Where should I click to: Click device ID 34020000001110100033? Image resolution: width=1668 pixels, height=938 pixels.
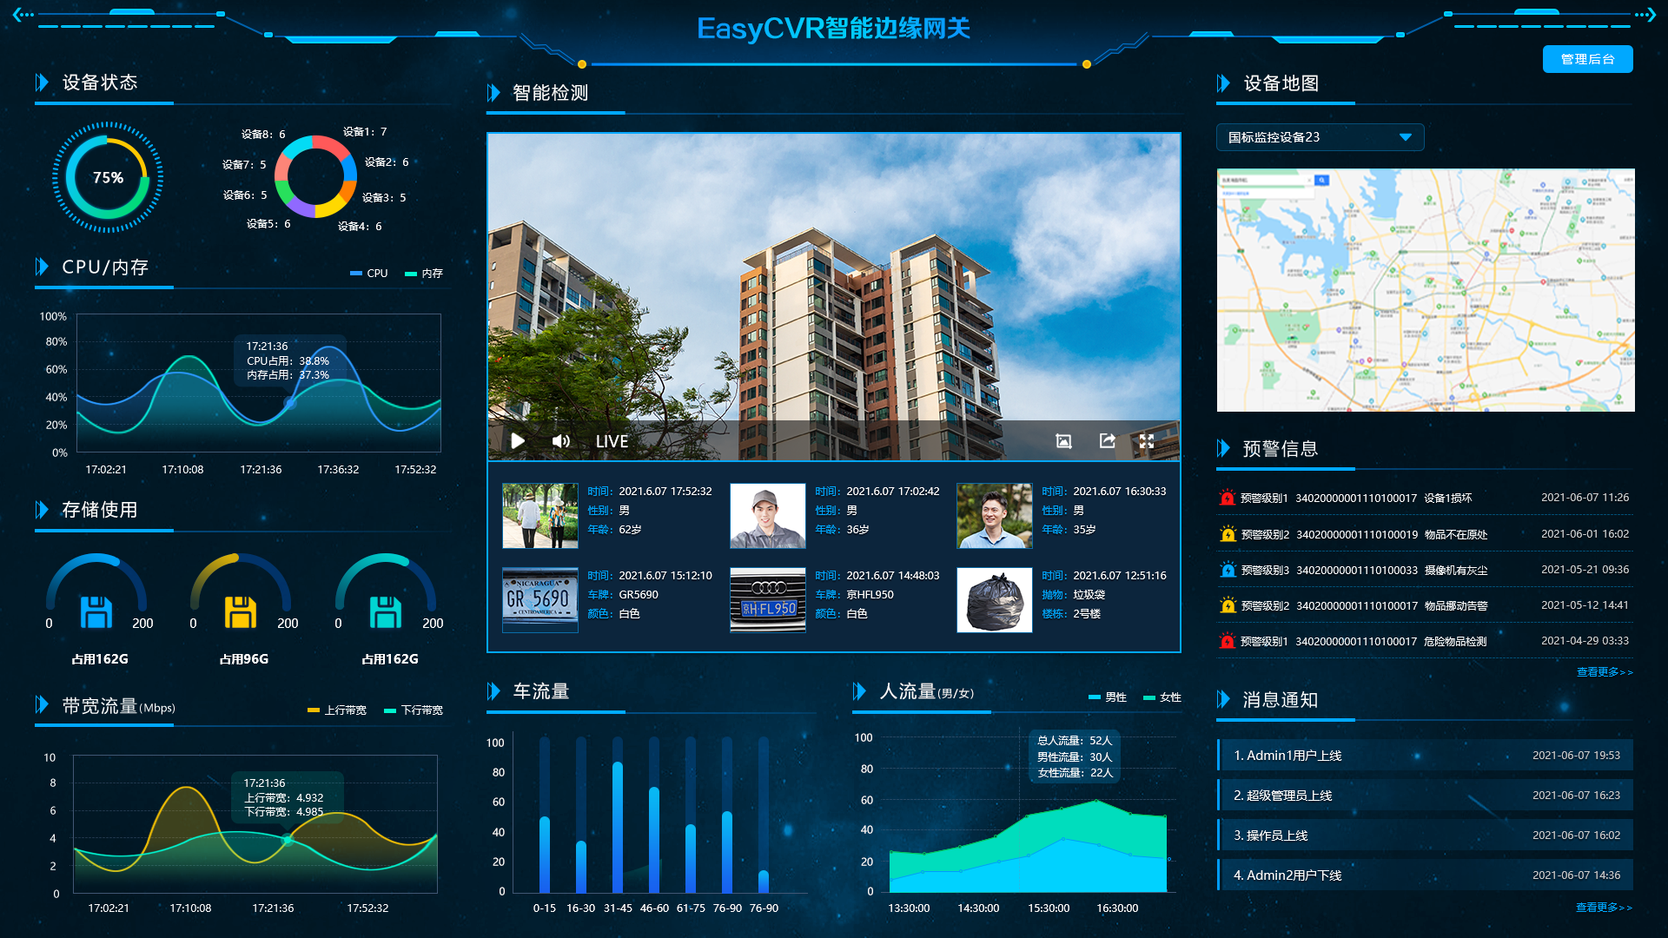point(1357,571)
